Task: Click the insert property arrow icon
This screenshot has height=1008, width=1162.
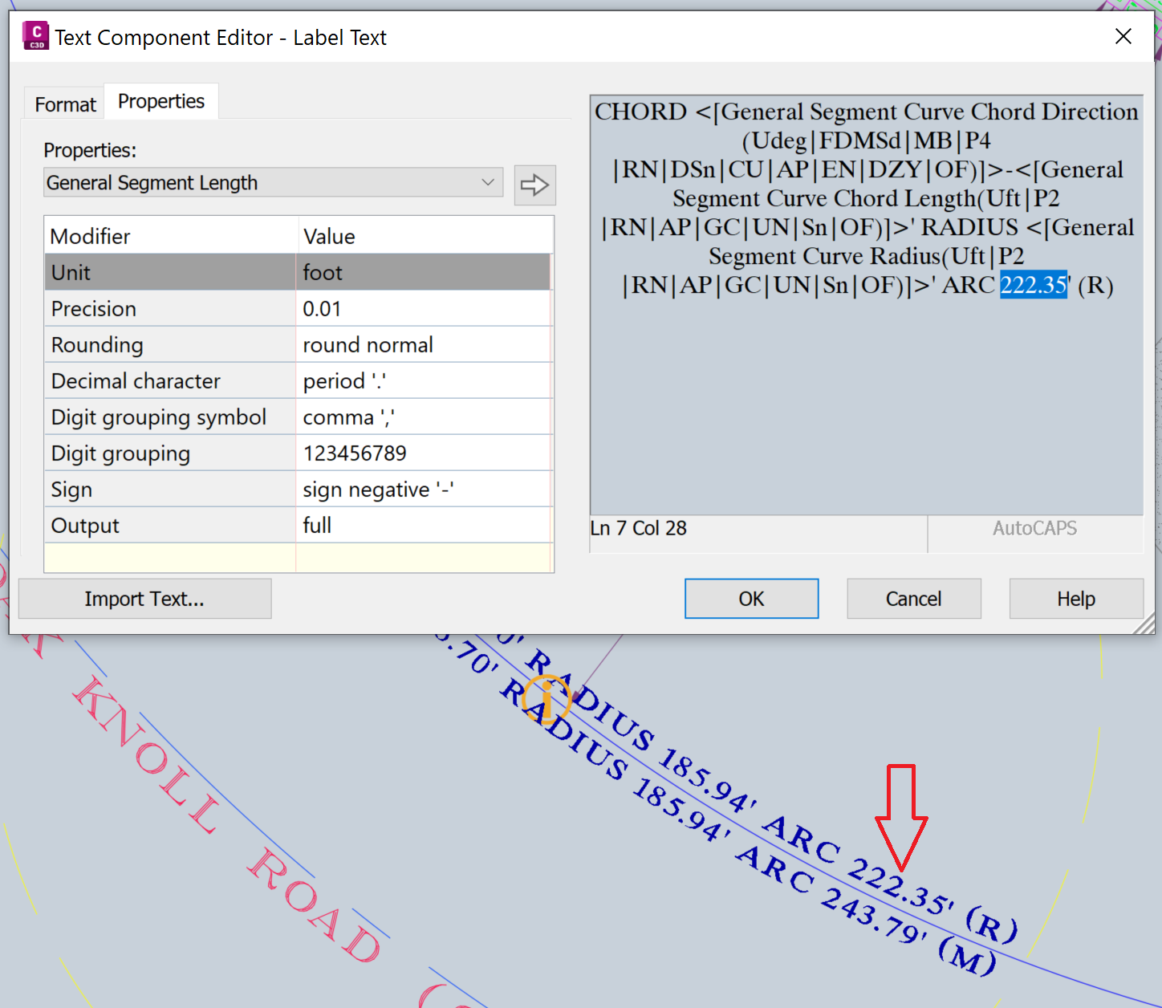Action: pyautogui.click(x=534, y=185)
